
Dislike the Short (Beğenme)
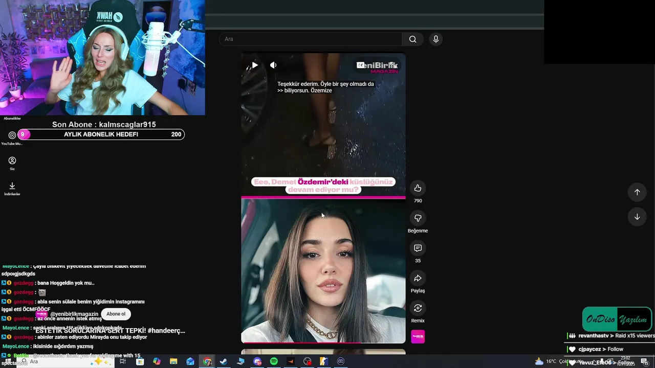coord(418,218)
